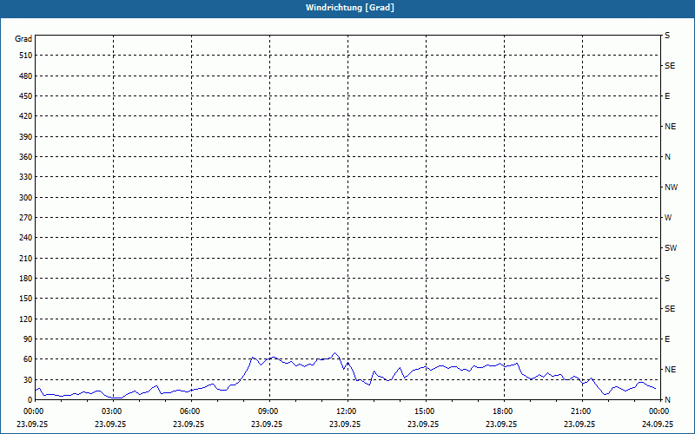Select the 12:00 time axis label
This screenshot has height=434, width=695.
346,411
